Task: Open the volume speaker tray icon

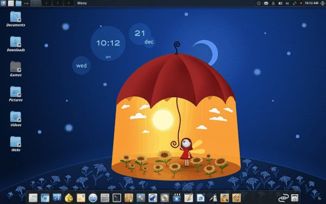Action: 287,3
